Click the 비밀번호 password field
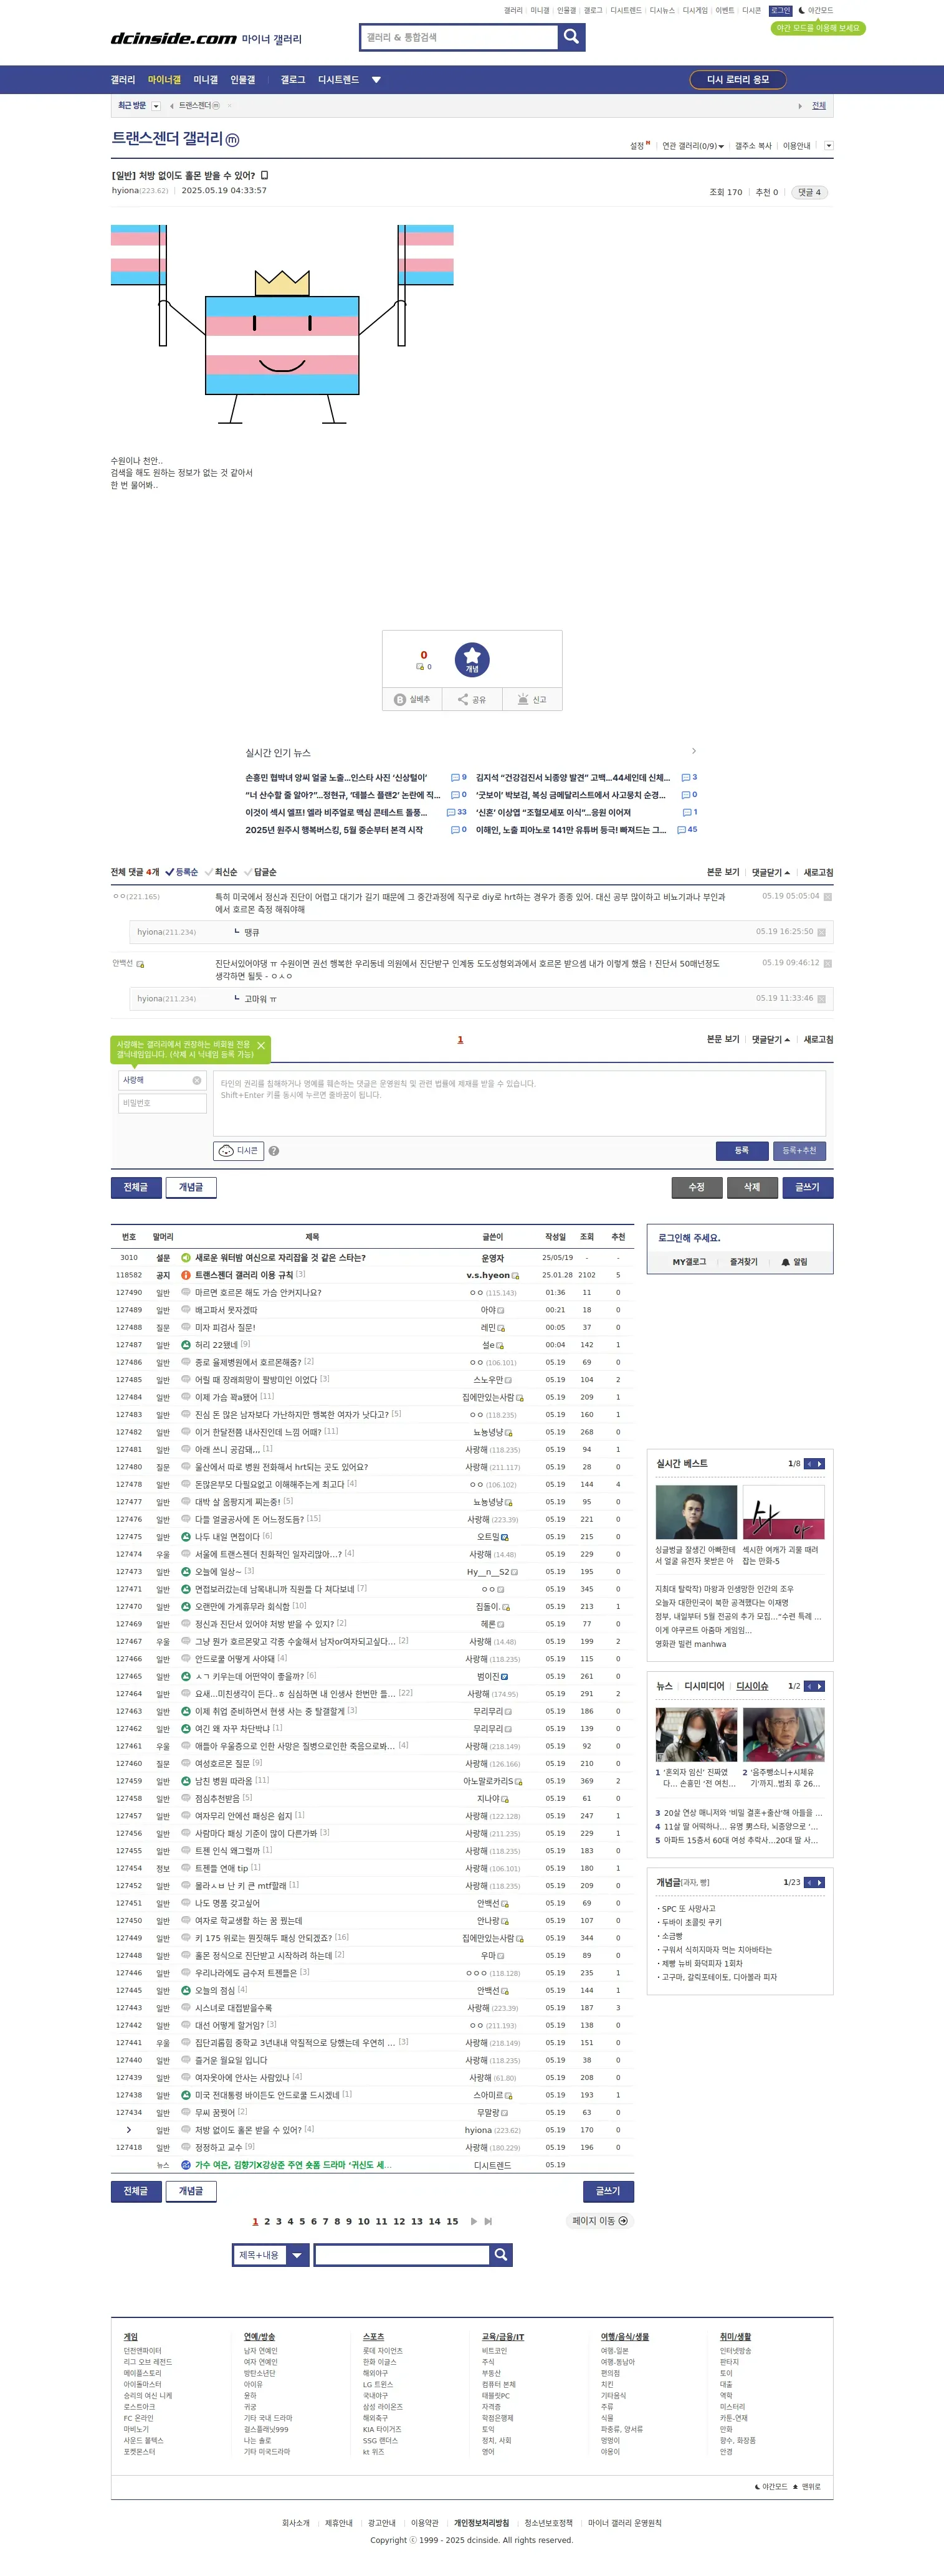Image resolution: width=944 pixels, height=2576 pixels. click(162, 1103)
